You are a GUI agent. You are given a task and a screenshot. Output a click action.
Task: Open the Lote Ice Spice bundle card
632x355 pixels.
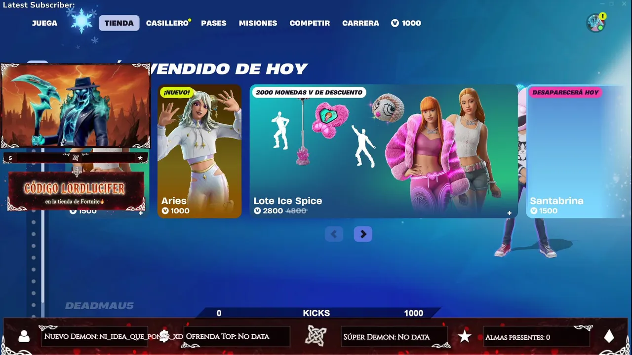(x=384, y=151)
